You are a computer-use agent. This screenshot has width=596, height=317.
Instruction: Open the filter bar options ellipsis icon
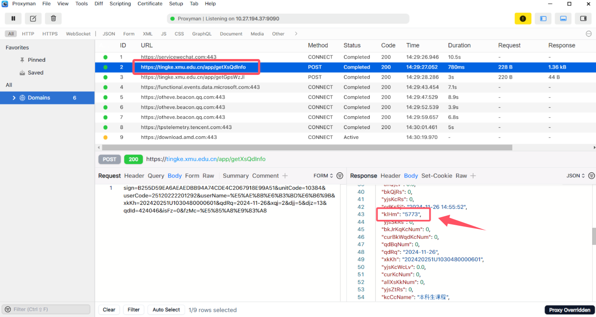589,34
